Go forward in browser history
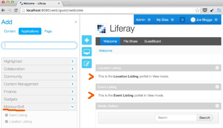Screen dimensions: 223x128 tap(10, 10)
